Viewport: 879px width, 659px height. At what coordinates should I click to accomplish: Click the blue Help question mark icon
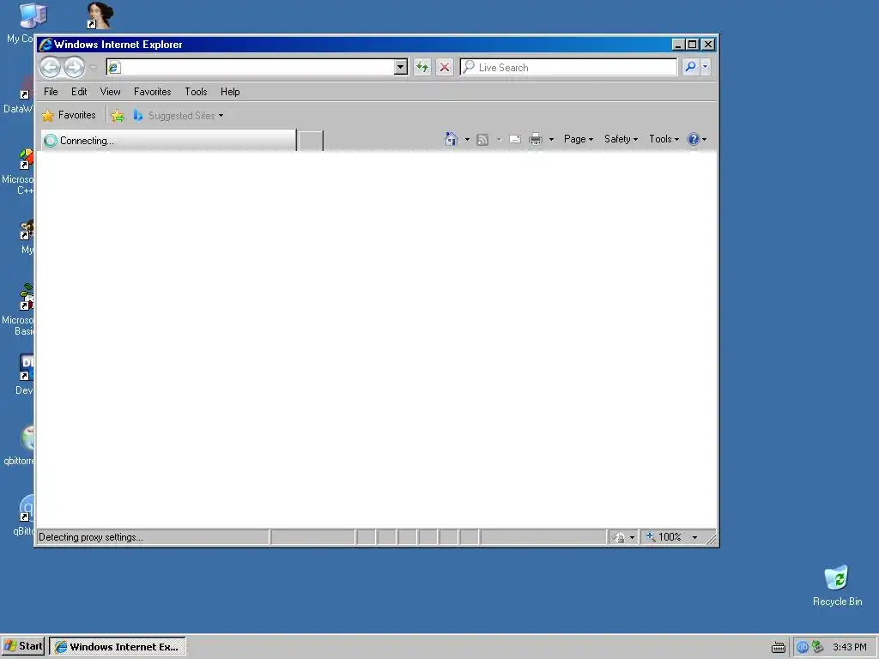tap(694, 139)
